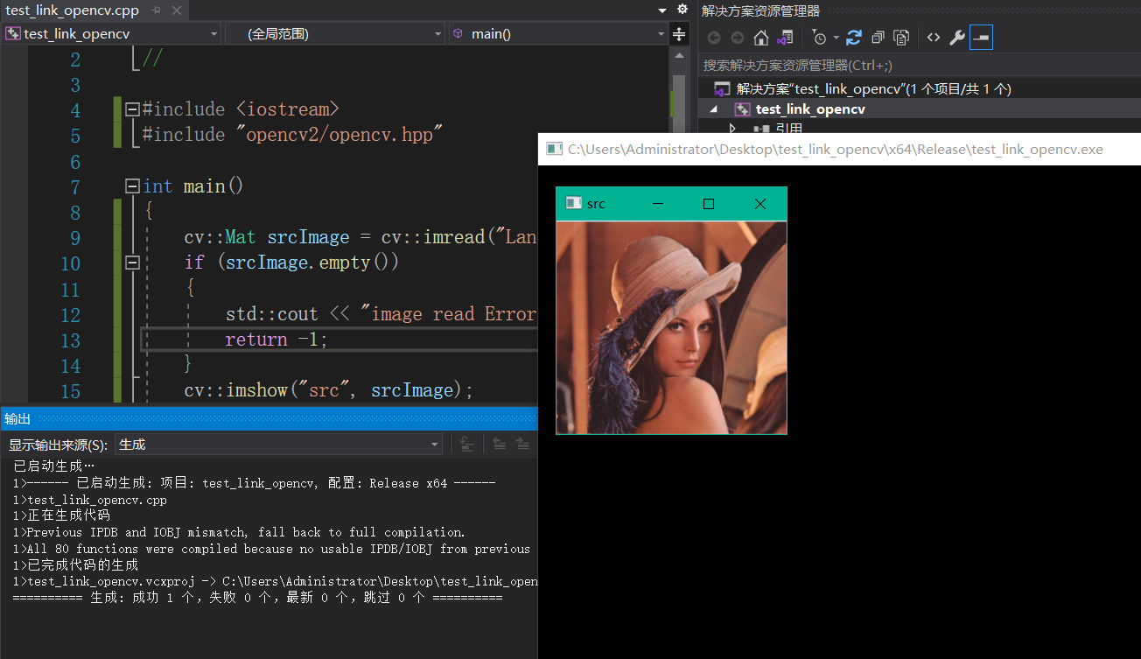Open the editor tab settings gear icon
The width and height of the screenshot is (1141, 659).
click(682, 10)
